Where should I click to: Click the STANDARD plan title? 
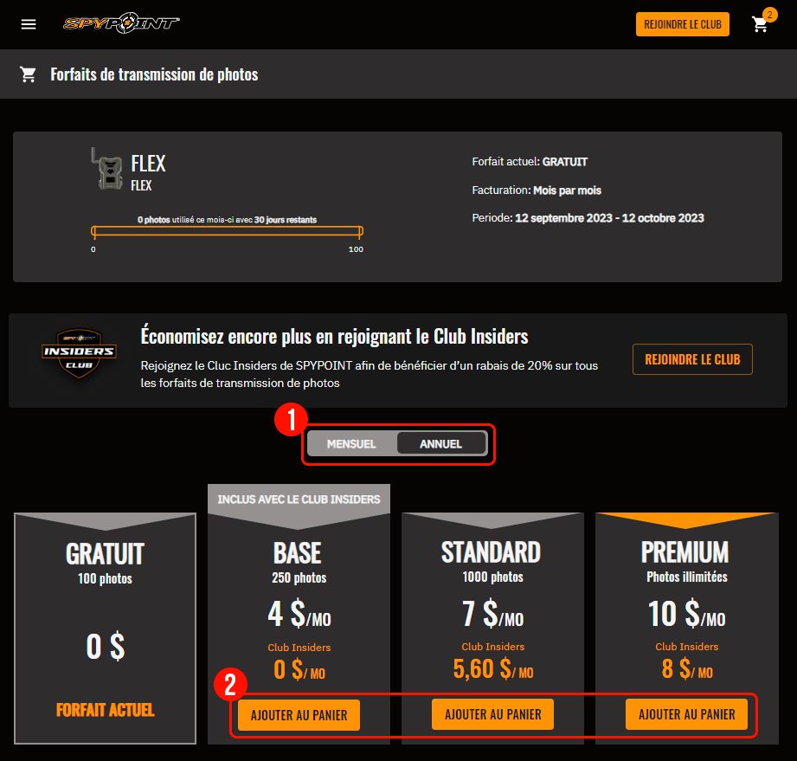[x=491, y=552]
